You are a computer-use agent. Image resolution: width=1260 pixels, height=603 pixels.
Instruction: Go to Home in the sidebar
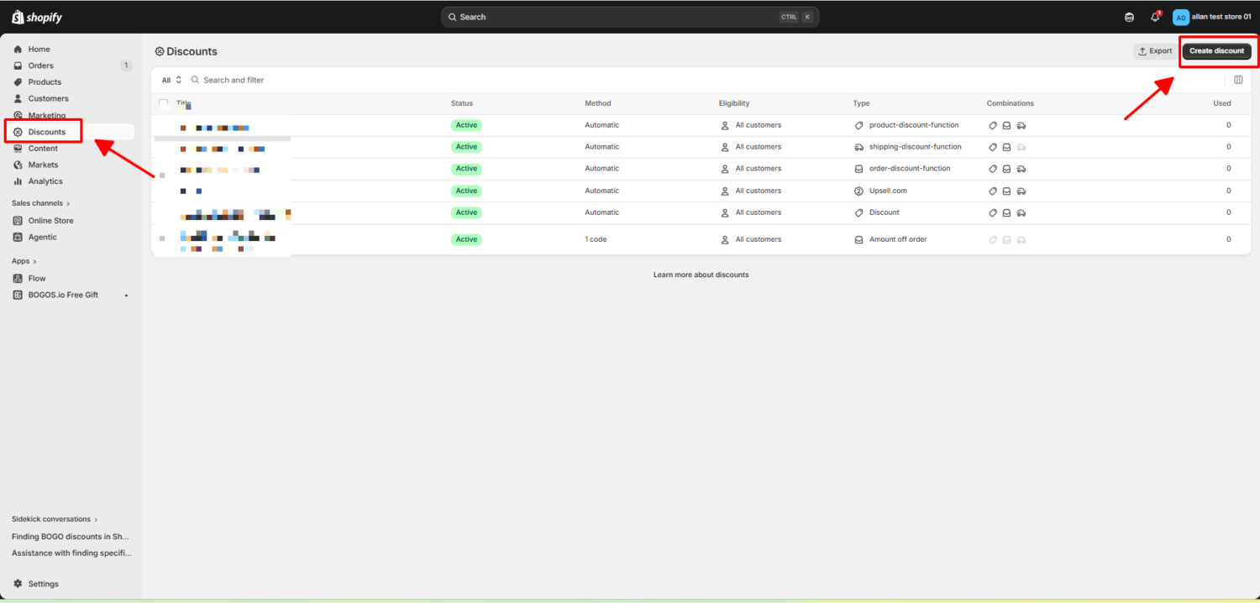(39, 50)
